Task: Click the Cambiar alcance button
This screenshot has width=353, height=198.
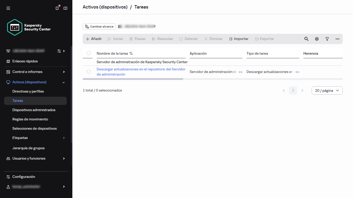Action: pyautogui.click(x=99, y=26)
